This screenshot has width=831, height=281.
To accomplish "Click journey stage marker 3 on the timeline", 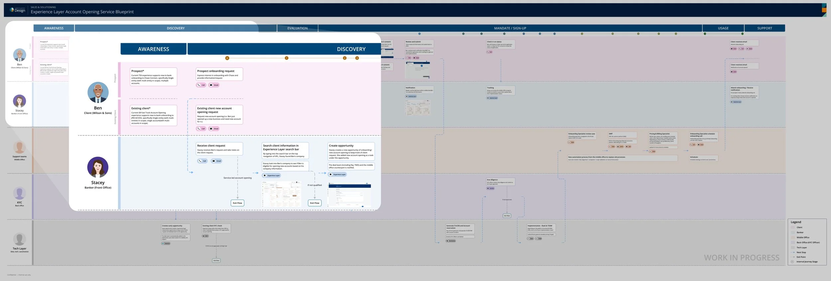I will coord(357,58).
